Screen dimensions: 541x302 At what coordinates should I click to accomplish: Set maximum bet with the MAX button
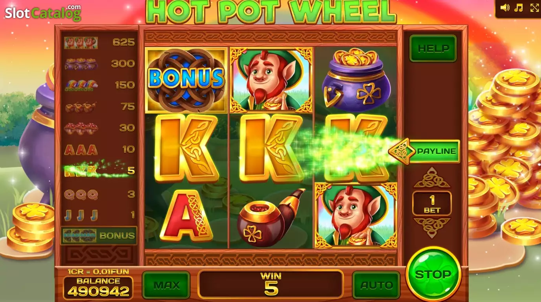coord(166,285)
